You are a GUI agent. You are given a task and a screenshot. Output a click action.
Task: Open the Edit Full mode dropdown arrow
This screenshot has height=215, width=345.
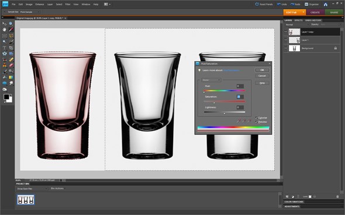pos(303,12)
